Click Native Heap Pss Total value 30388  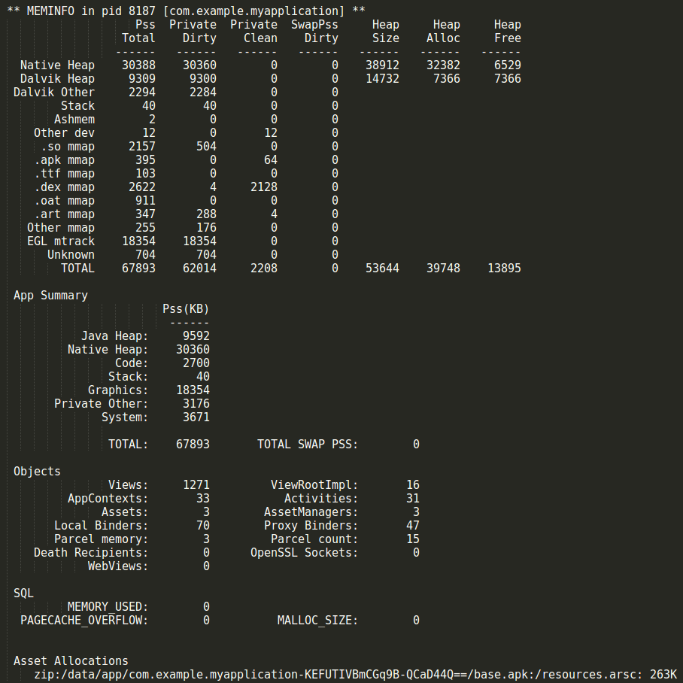[138, 65]
